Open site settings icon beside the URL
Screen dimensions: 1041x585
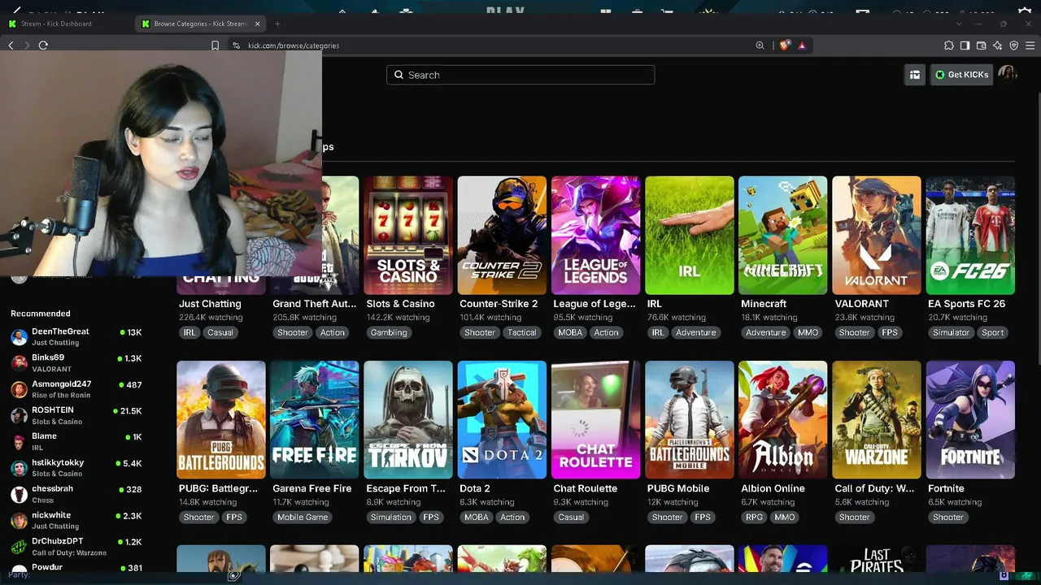[236, 45]
